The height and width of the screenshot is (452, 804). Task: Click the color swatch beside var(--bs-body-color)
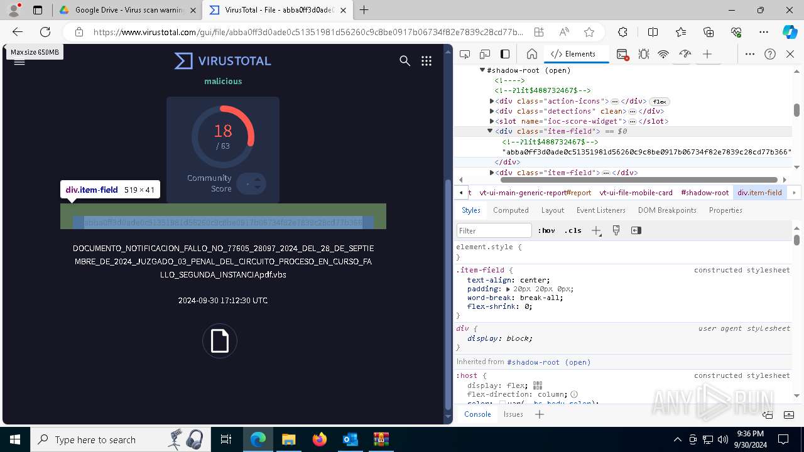pos(503,404)
